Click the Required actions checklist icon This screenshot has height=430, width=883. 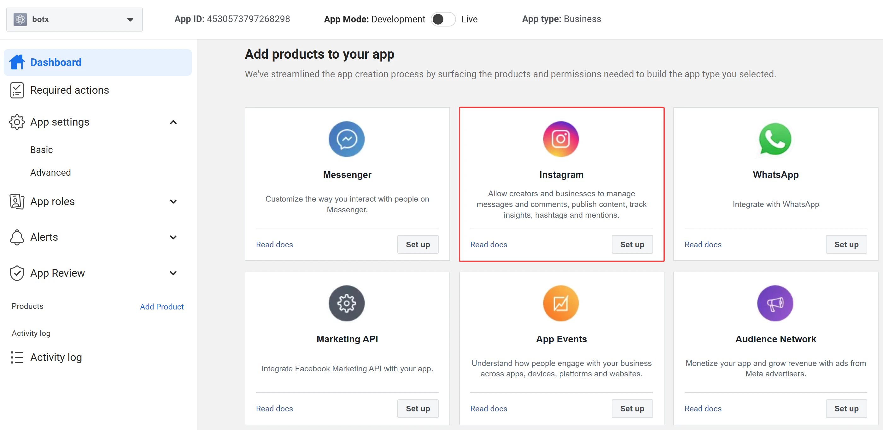17,90
